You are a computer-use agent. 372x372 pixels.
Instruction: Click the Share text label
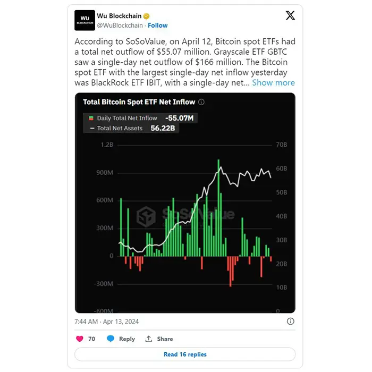click(x=165, y=339)
